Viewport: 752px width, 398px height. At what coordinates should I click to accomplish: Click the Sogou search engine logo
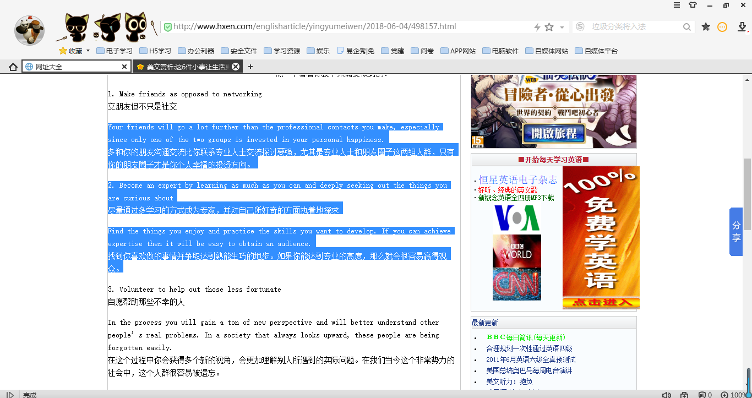pos(580,26)
